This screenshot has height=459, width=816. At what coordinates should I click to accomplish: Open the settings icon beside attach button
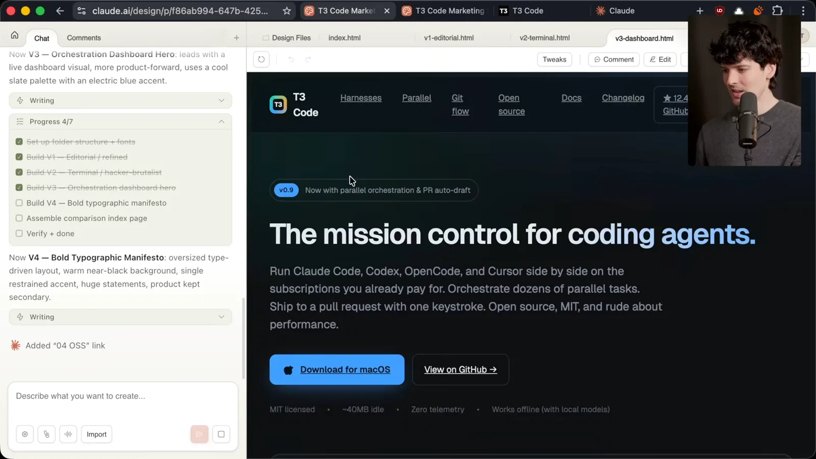click(x=25, y=434)
